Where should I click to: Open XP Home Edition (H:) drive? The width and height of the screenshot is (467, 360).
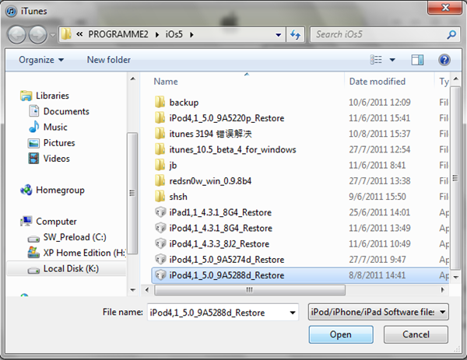pos(76,253)
